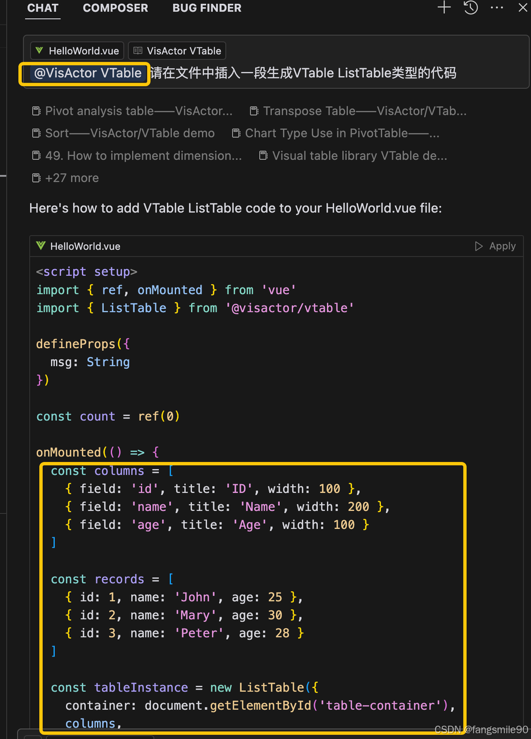
Task: Click the chat prompt text about ListTable
Action: pos(303,73)
